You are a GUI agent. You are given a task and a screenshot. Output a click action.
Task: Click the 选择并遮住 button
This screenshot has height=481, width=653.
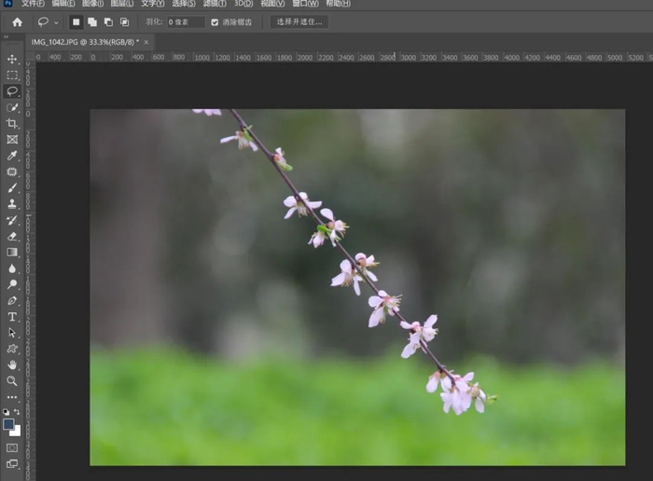point(299,22)
